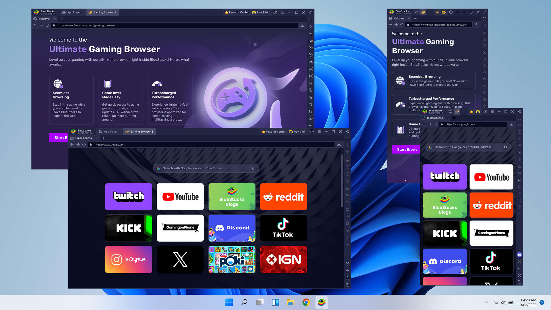
Task: Open the Instagram tile in the center window
Action: pyautogui.click(x=129, y=259)
